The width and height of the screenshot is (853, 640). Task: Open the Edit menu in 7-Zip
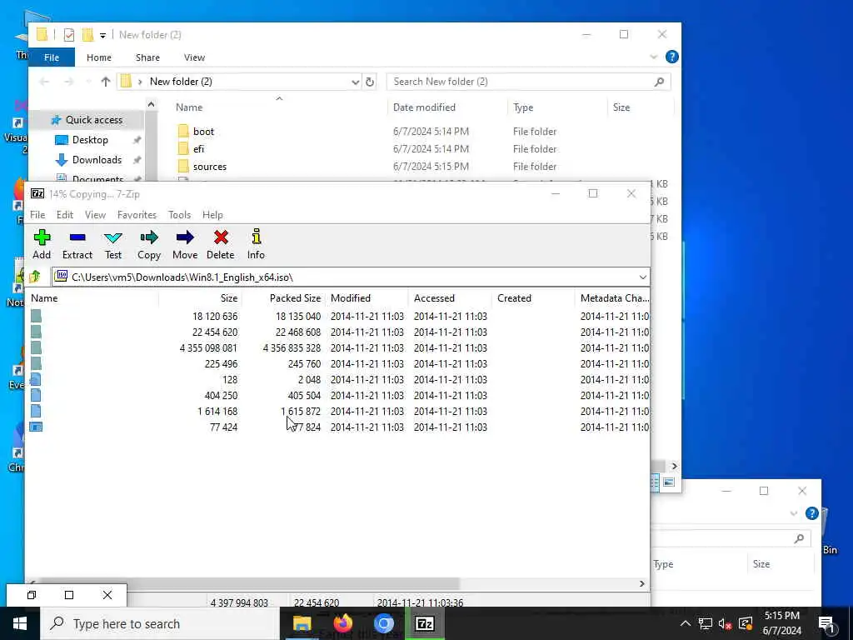[65, 215]
